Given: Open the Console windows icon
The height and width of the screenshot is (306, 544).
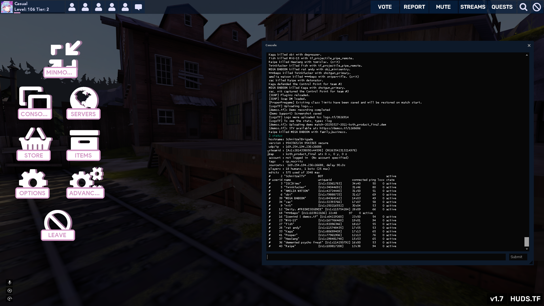Looking at the screenshot, I should [35, 98].
